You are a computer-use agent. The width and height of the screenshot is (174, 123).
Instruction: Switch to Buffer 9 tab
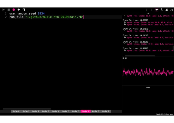point(106,111)
